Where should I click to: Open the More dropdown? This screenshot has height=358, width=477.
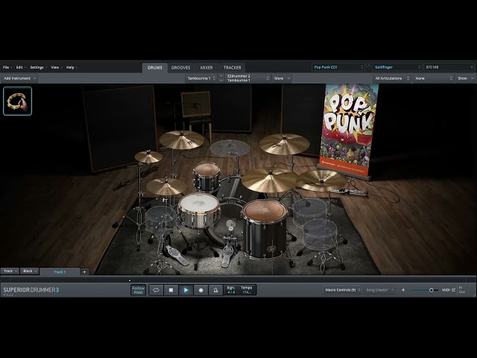282,78
